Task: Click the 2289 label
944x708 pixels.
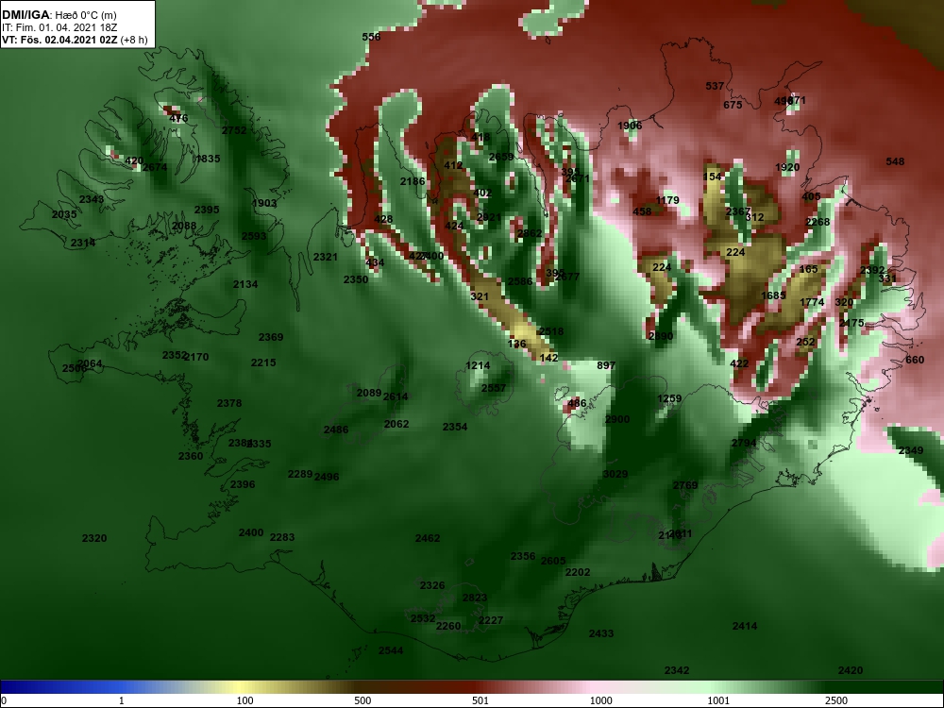Action: (x=300, y=475)
